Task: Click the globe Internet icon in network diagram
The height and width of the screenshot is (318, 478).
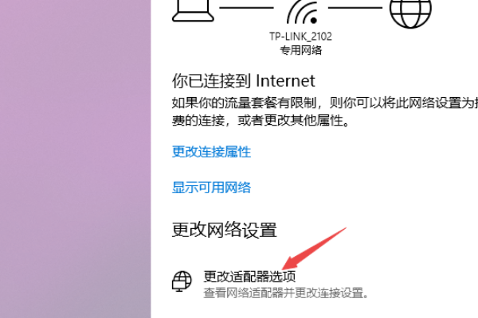Action: coord(410,14)
